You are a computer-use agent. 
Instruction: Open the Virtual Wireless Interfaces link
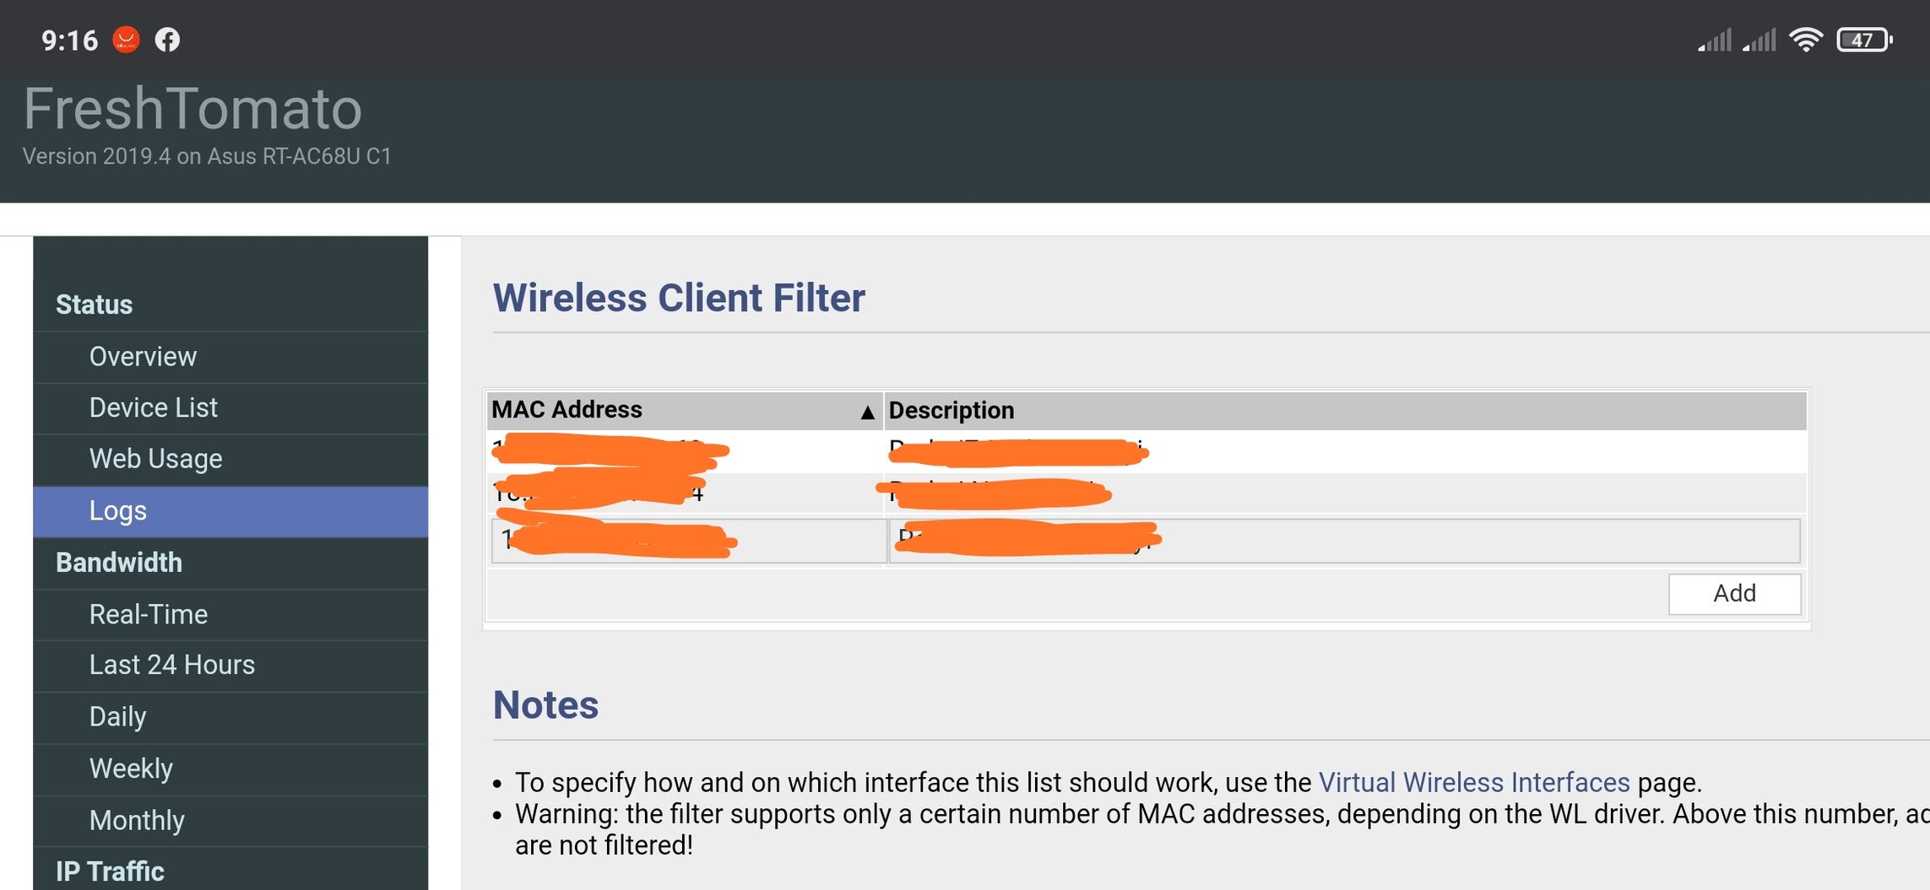click(x=1473, y=782)
